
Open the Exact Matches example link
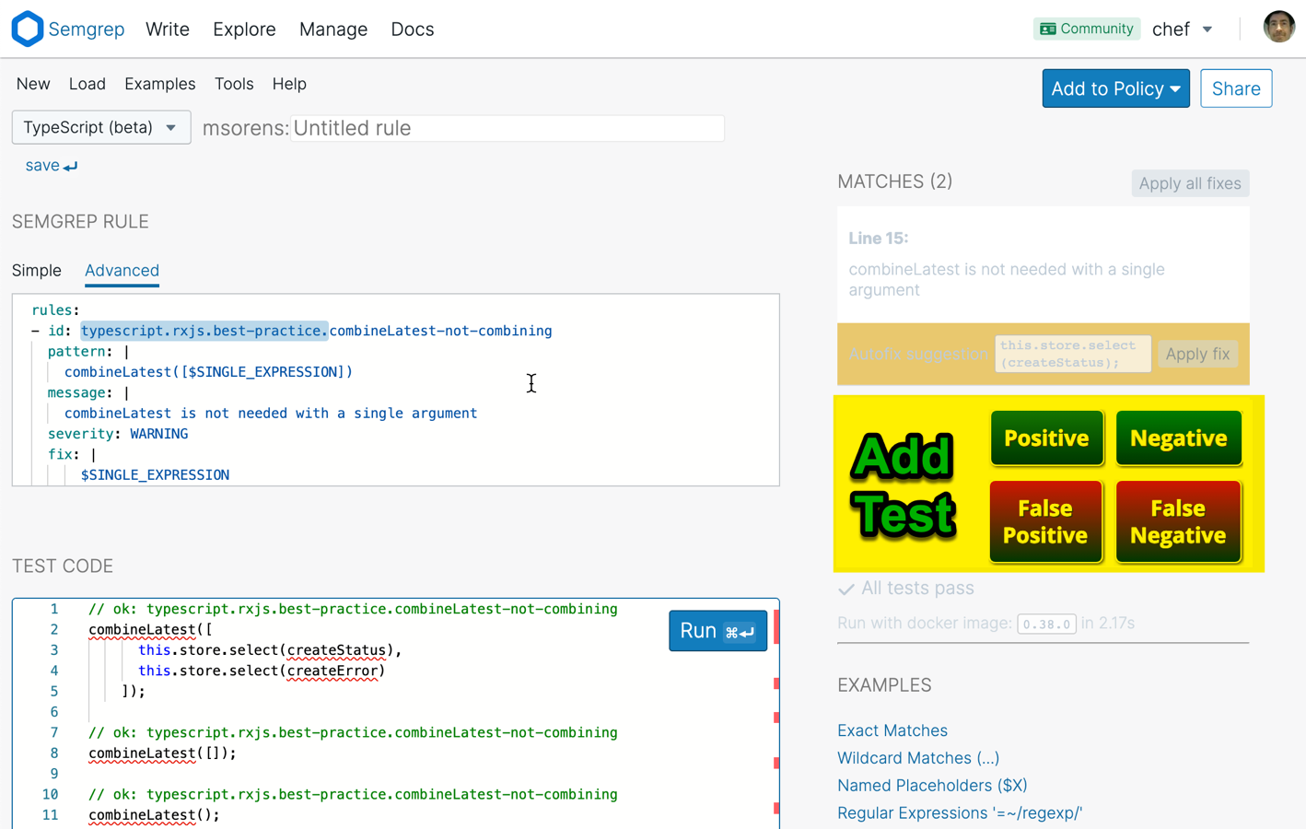892,730
